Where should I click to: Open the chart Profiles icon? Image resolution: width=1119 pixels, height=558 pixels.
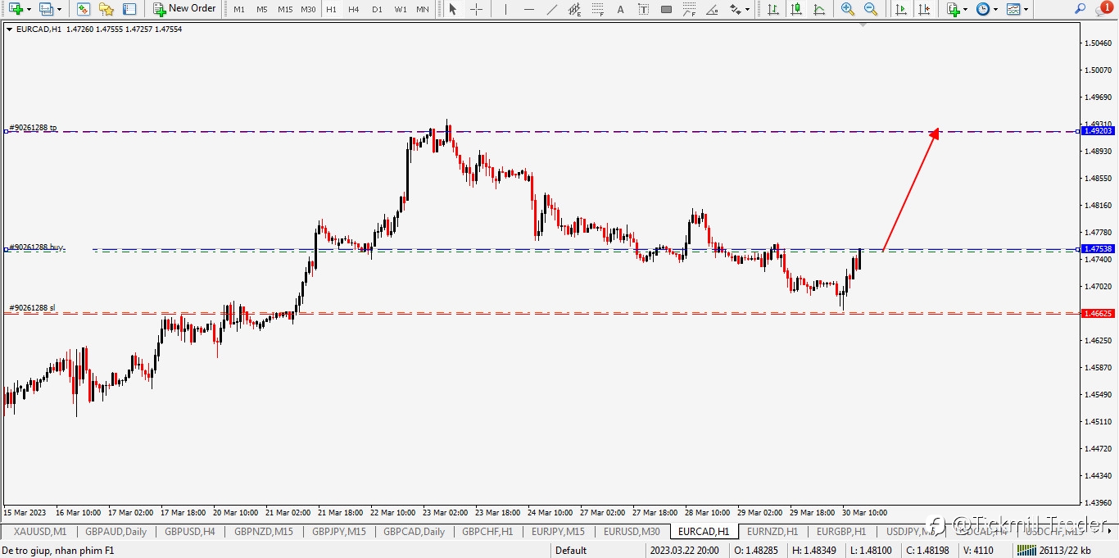point(46,9)
